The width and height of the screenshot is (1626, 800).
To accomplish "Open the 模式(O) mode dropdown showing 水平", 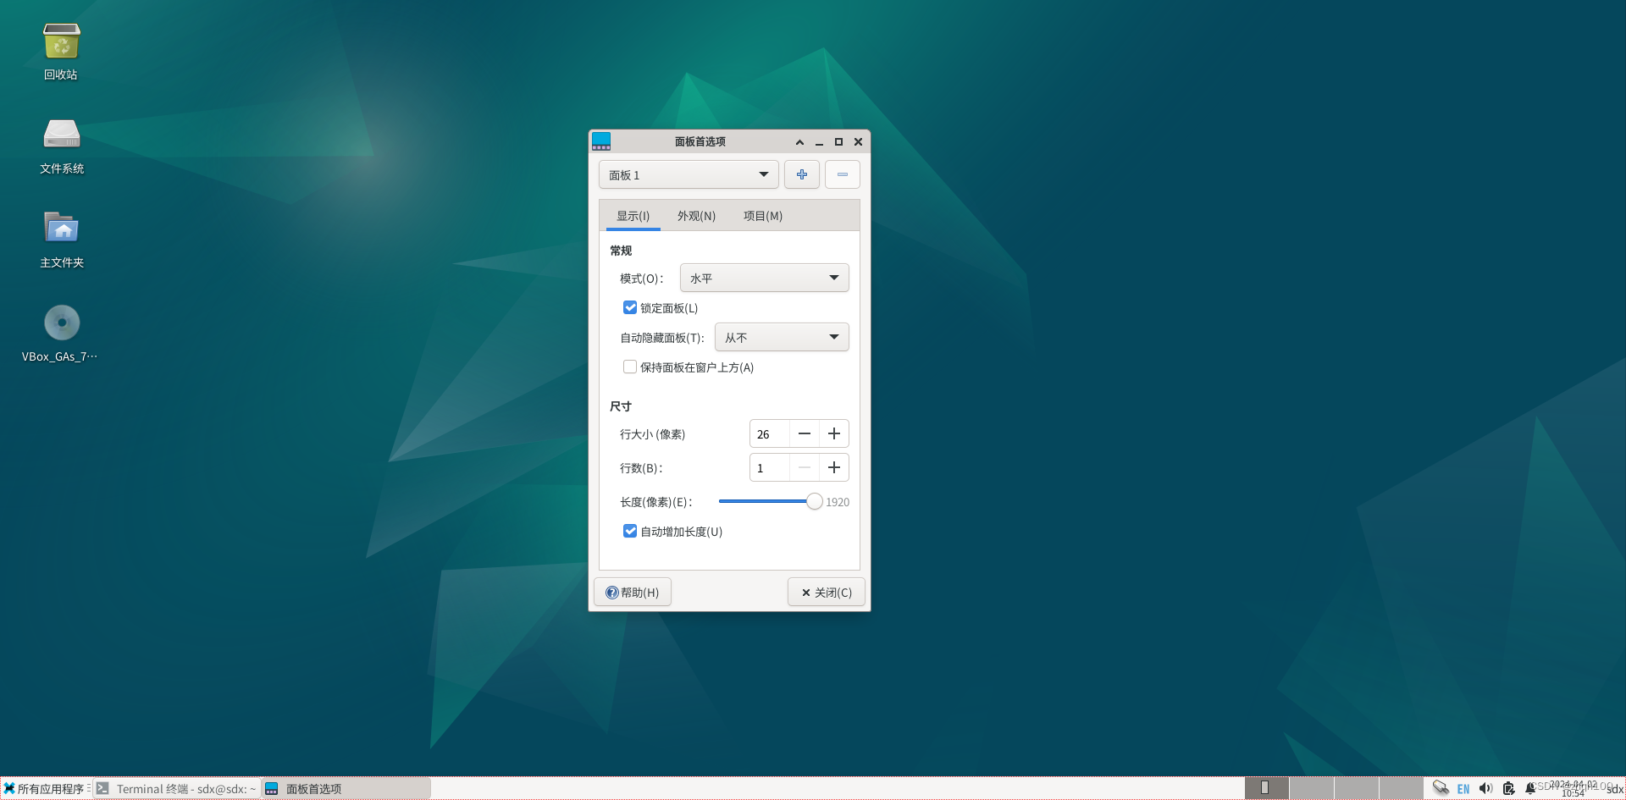I will (764, 278).
